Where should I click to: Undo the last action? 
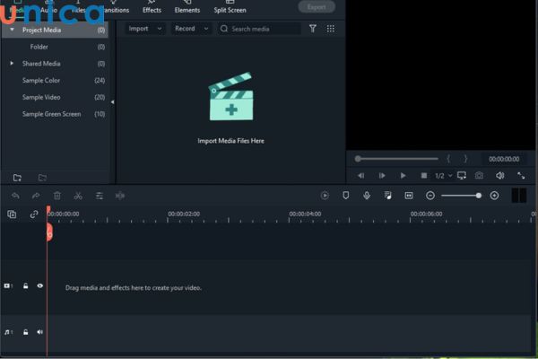[15, 196]
